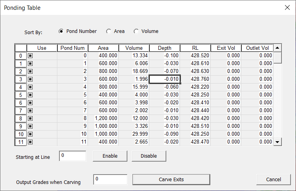This screenshot has height=191, width=296.
Task: Select the Pond Number radio button
Action: [x=61, y=31]
